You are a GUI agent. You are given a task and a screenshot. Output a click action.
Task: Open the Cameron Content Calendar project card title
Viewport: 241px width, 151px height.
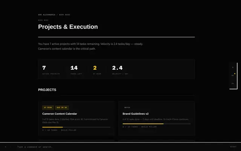(x=59, y=114)
